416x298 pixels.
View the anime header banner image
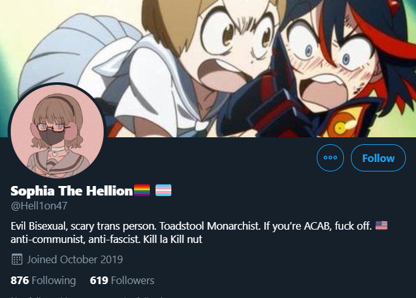coord(208,68)
